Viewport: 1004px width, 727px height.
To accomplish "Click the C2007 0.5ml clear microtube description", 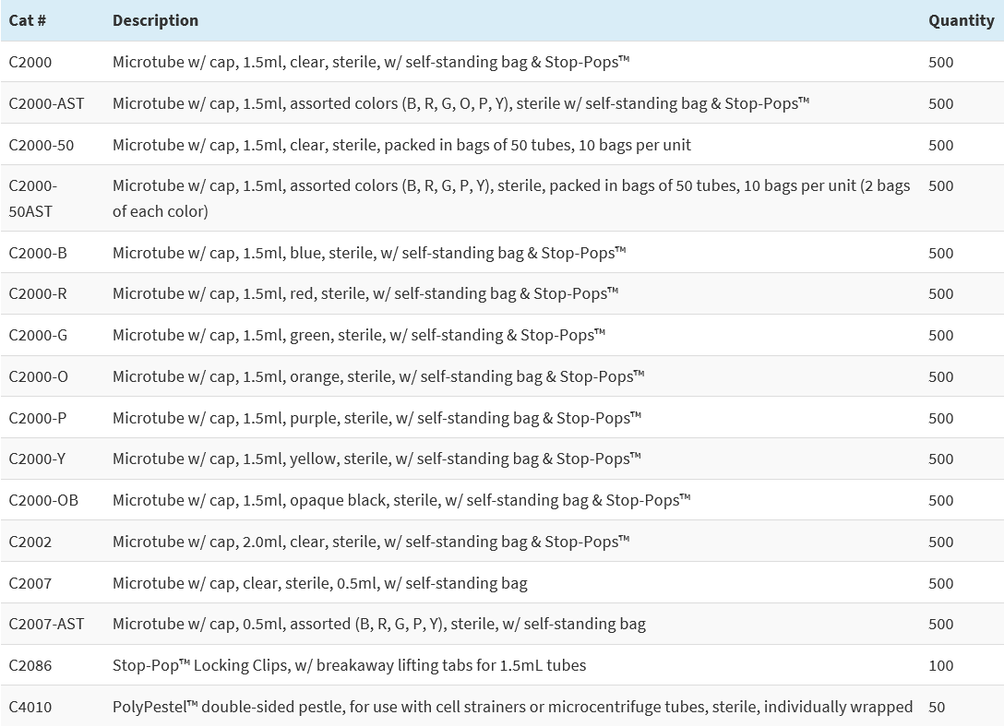I will [x=319, y=583].
